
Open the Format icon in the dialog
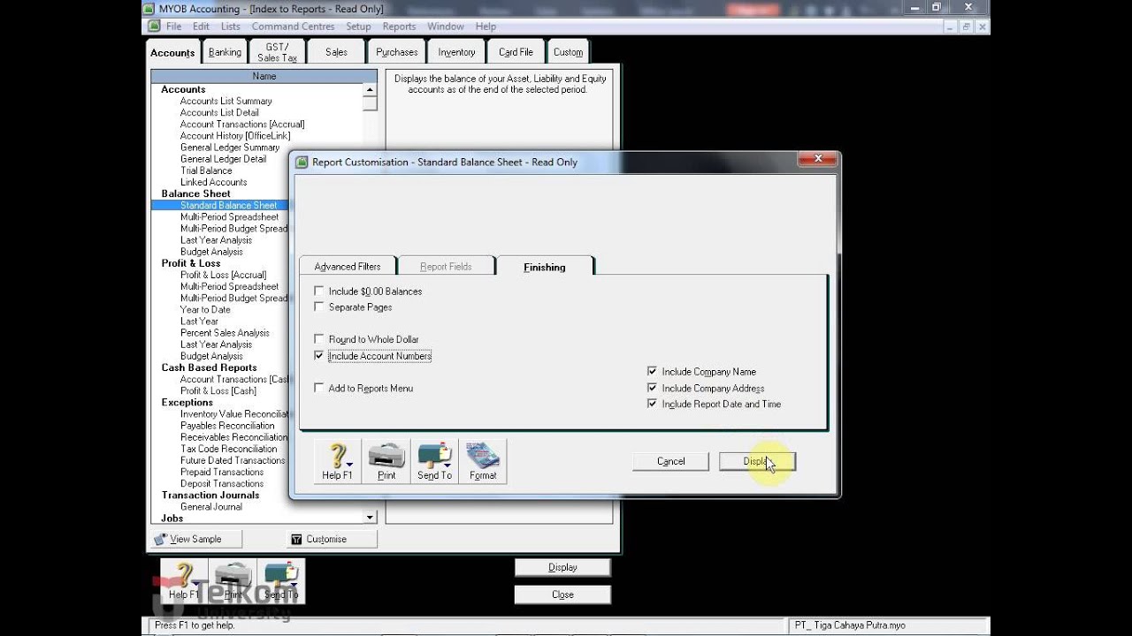click(483, 461)
